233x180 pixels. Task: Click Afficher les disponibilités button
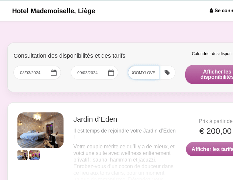tap(209, 75)
